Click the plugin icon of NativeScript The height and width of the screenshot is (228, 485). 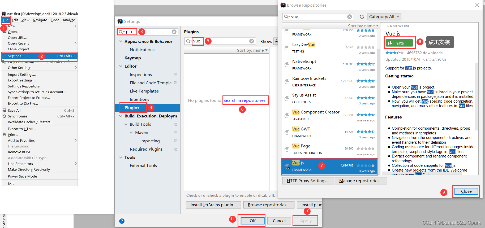[x=287, y=65]
